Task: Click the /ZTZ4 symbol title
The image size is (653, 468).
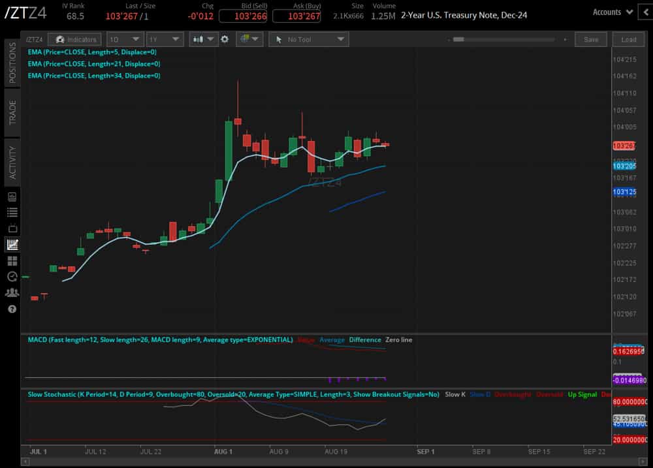Action: point(26,13)
